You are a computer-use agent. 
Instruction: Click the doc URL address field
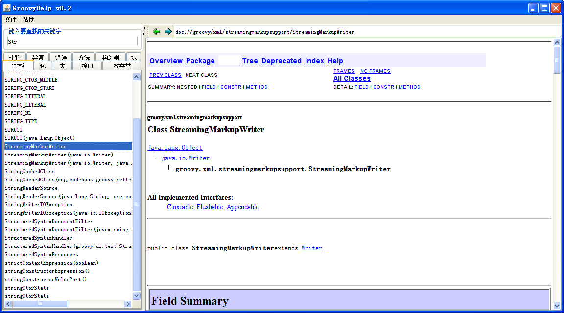point(367,32)
